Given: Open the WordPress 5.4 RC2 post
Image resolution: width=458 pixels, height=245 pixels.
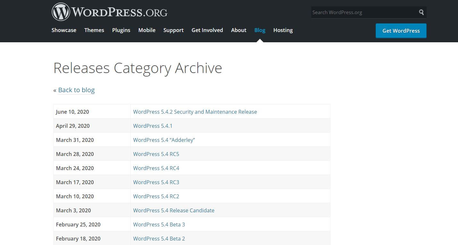Looking at the screenshot, I should coord(156,196).
